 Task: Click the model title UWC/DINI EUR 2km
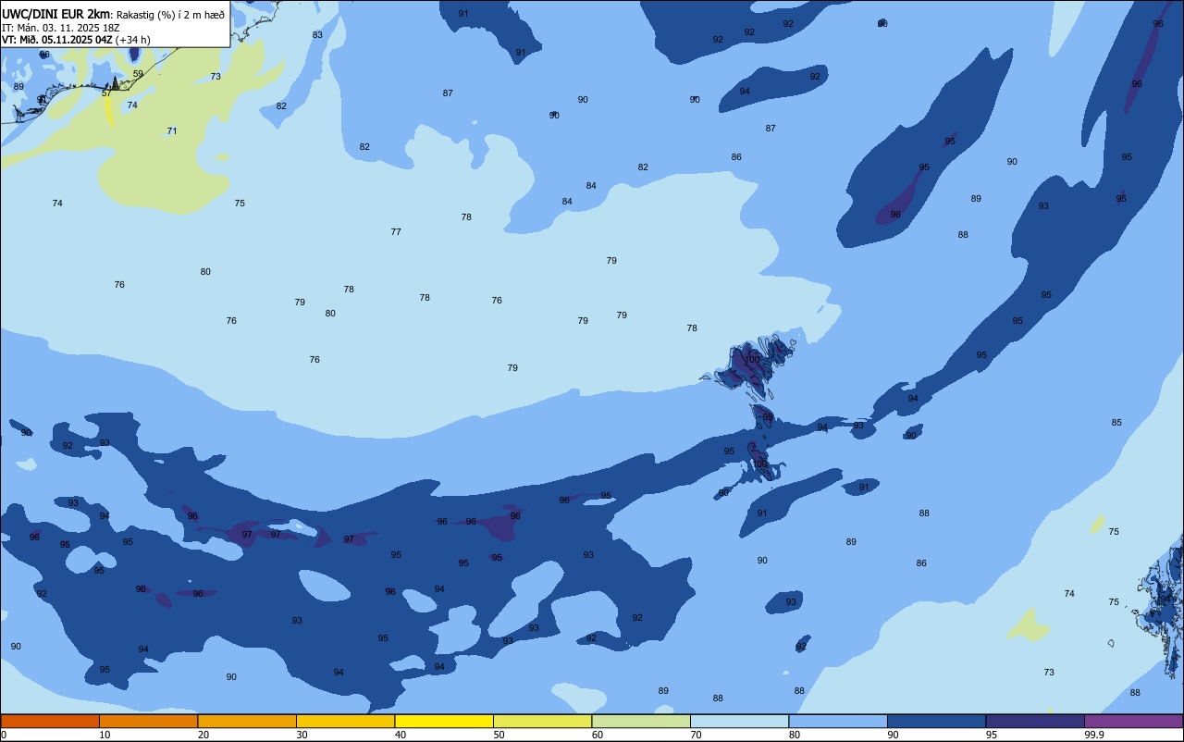coord(56,14)
